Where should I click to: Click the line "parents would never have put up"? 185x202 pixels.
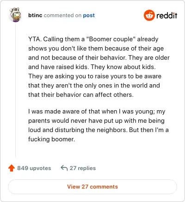(x=96, y=120)
